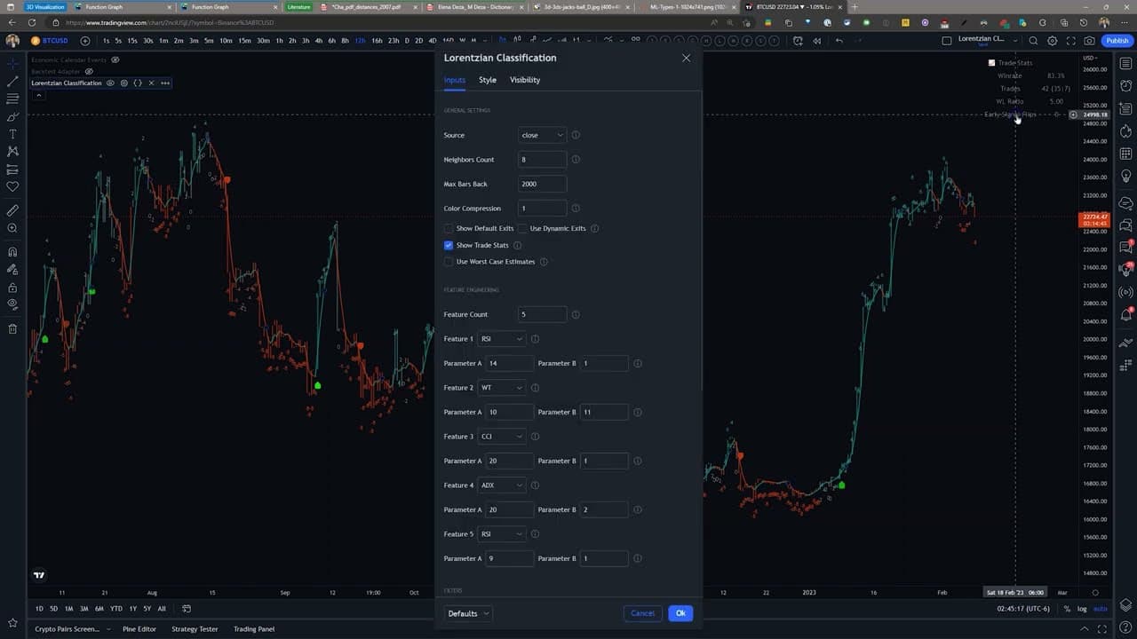This screenshot has width=1137, height=639.
Task: Switch to the Style tab
Action: coord(488,80)
